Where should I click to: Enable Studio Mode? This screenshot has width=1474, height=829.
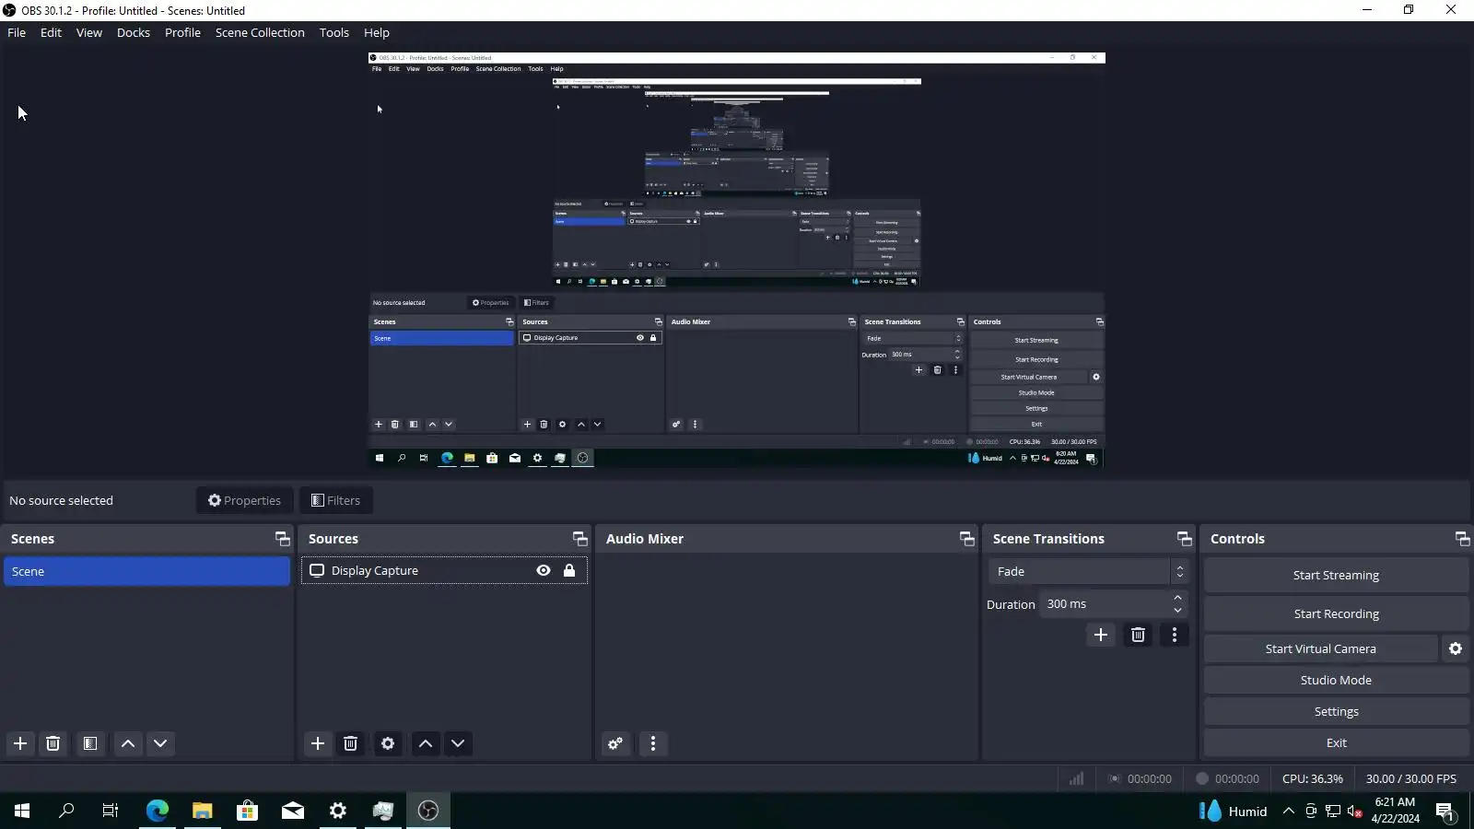point(1336,680)
